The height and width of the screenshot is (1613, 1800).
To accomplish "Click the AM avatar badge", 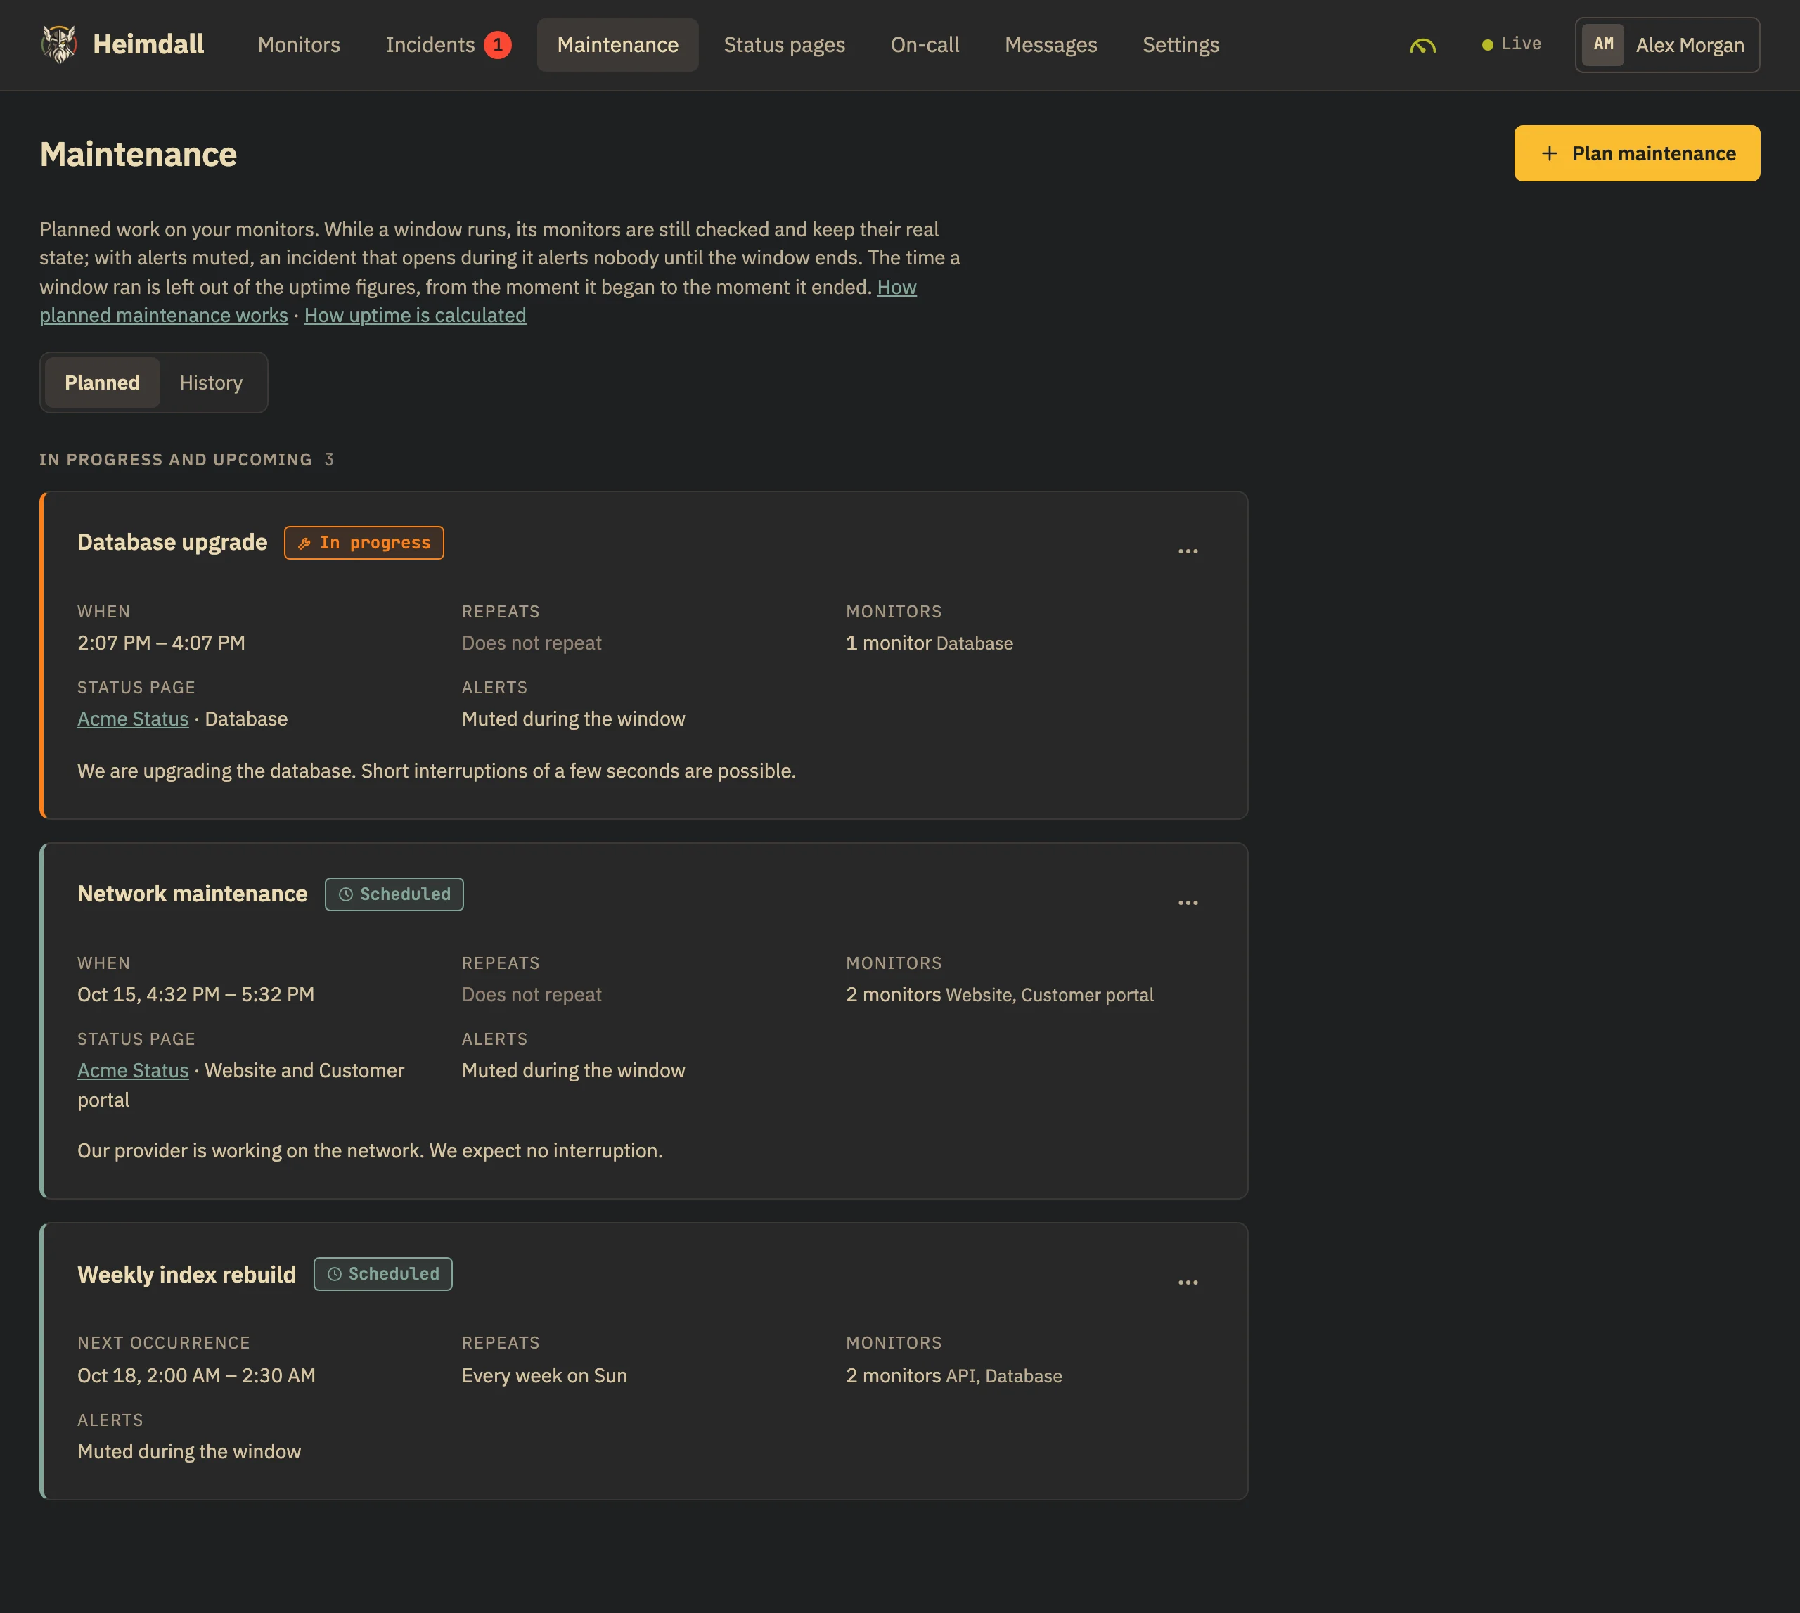I will coord(1603,44).
